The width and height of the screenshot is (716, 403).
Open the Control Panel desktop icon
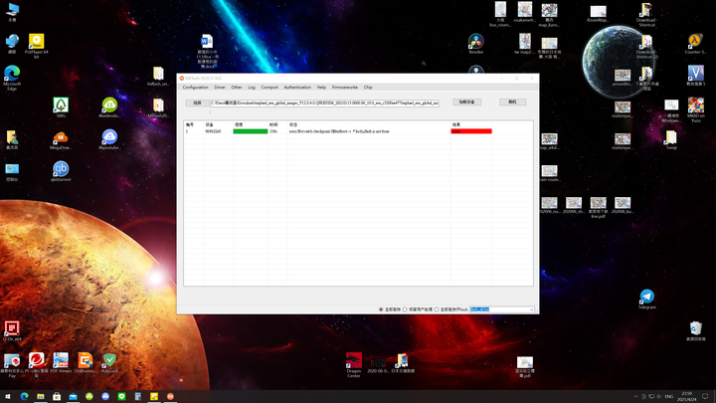tap(12, 171)
